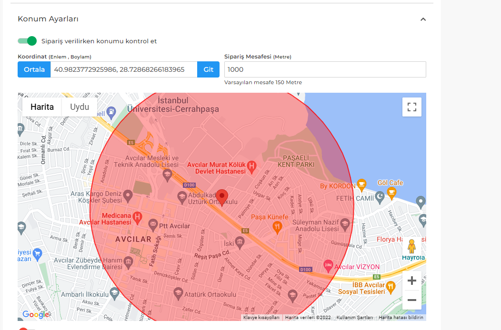The height and width of the screenshot is (330, 501).
Task: Click the Denizköşkler Cd. street label
Action: point(171,277)
